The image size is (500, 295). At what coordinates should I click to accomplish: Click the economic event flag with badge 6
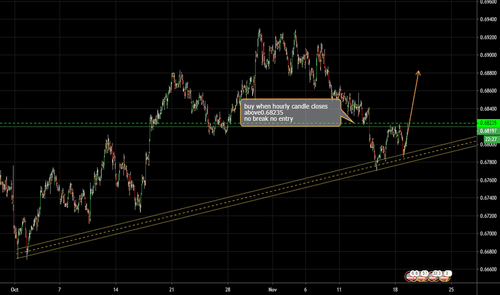[x=413, y=274]
